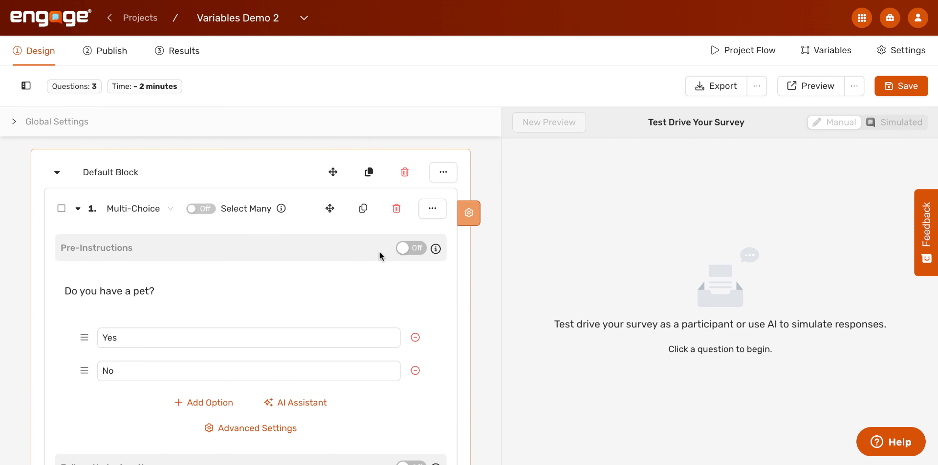Switch to the Design tab

pos(34,51)
